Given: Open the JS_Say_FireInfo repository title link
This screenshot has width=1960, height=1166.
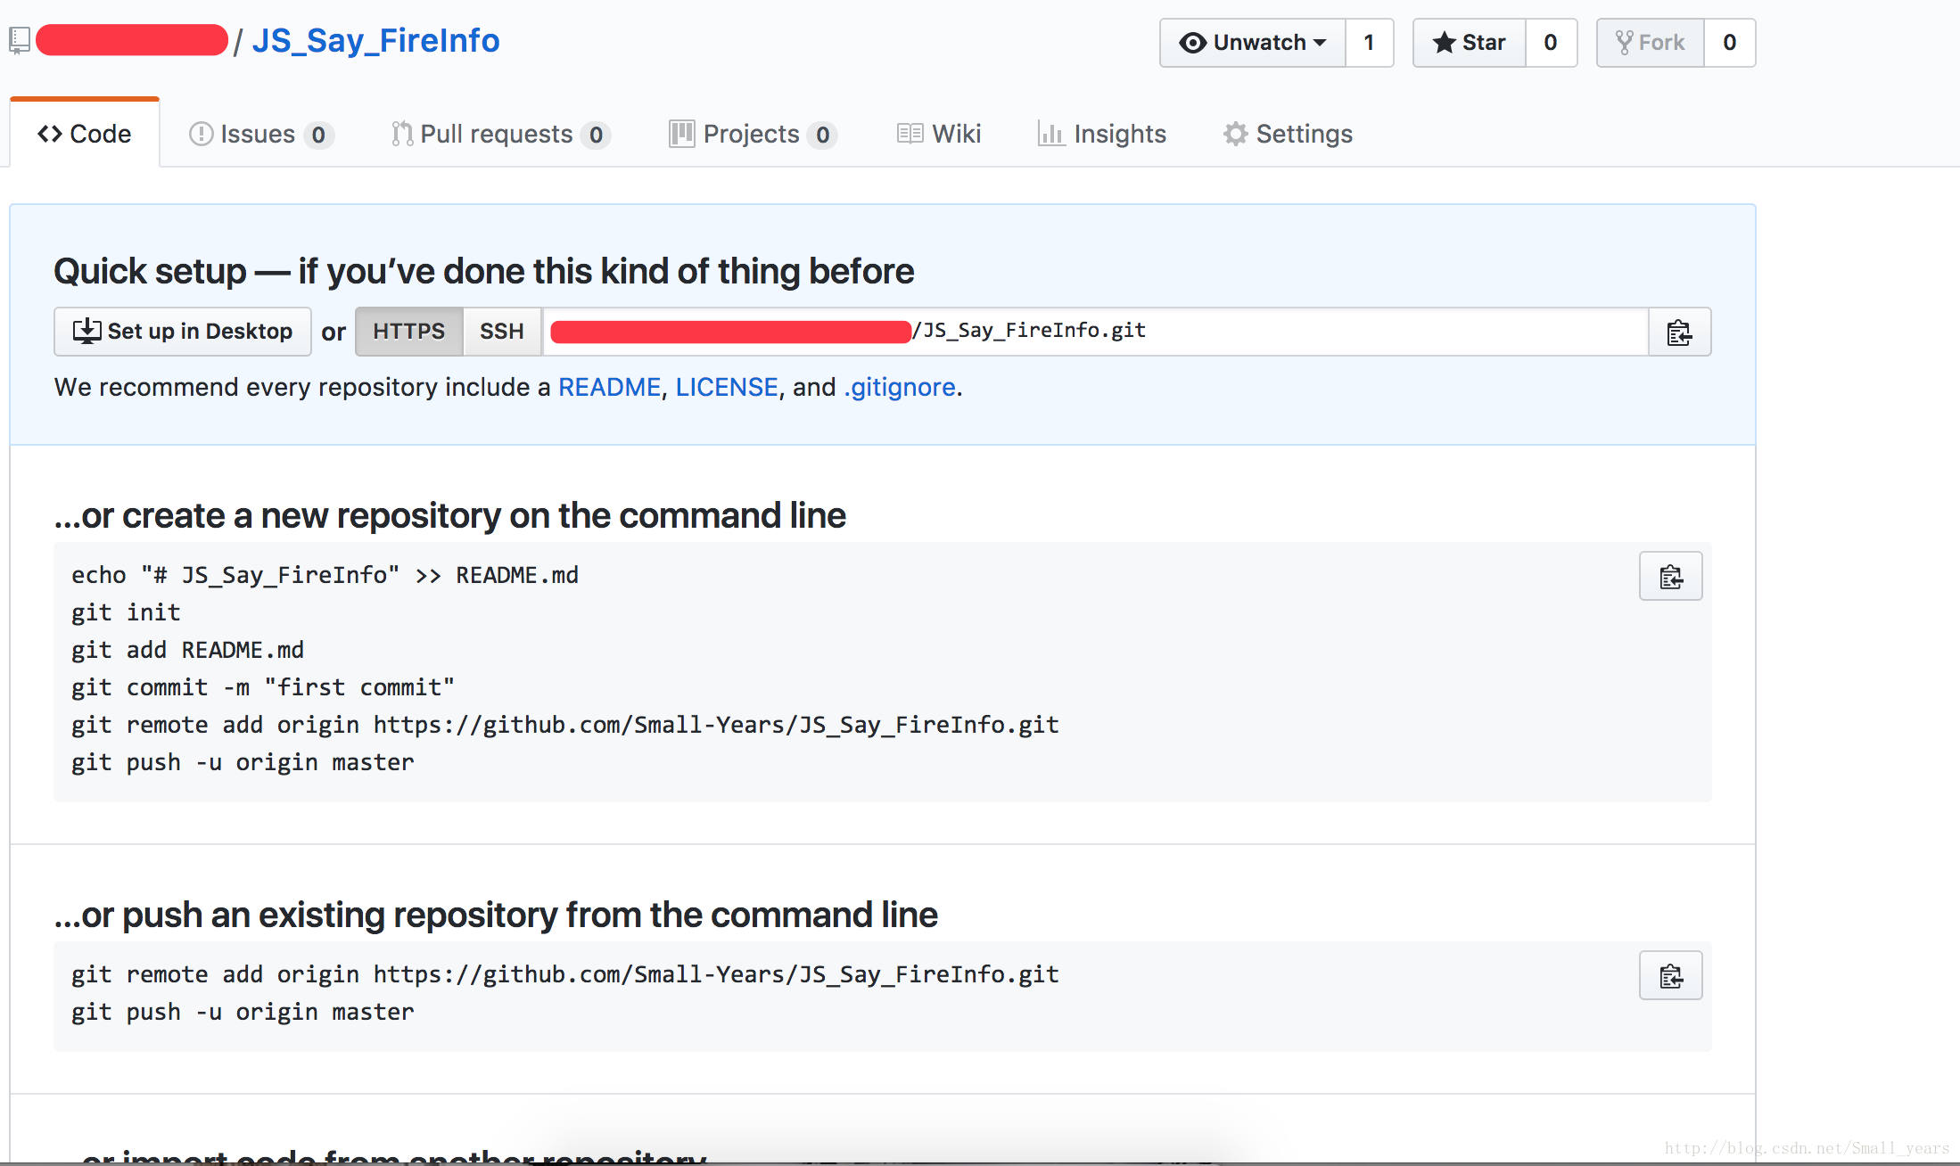Looking at the screenshot, I should (x=375, y=41).
